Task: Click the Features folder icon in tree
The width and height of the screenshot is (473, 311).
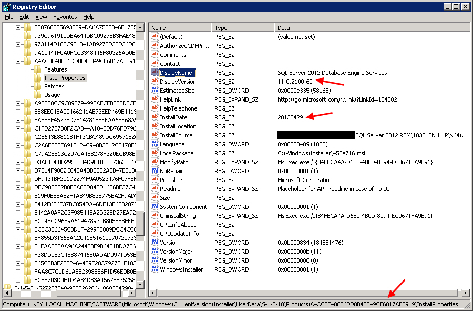Action: pos(38,69)
